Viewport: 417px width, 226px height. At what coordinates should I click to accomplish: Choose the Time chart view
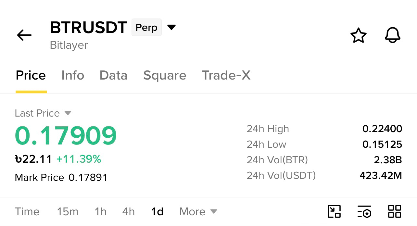click(x=27, y=212)
